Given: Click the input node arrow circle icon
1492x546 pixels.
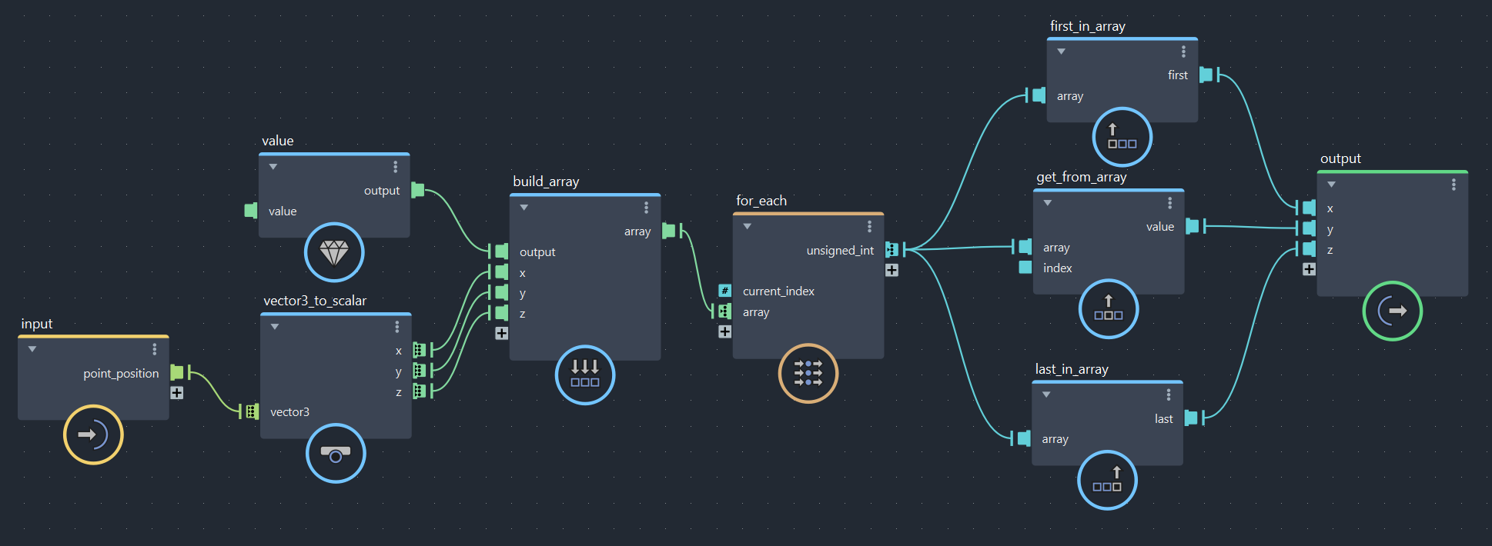Looking at the screenshot, I should tap(93, 434).
